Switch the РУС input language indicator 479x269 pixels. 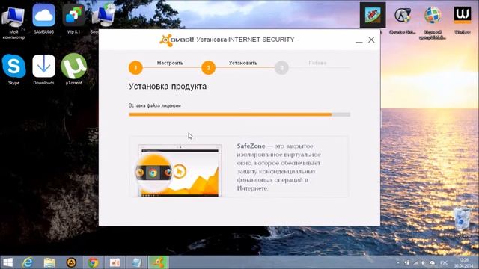click(445, 262)
